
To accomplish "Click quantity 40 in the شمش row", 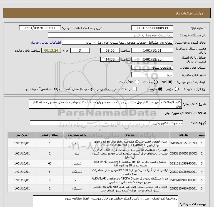I will 50,163.
